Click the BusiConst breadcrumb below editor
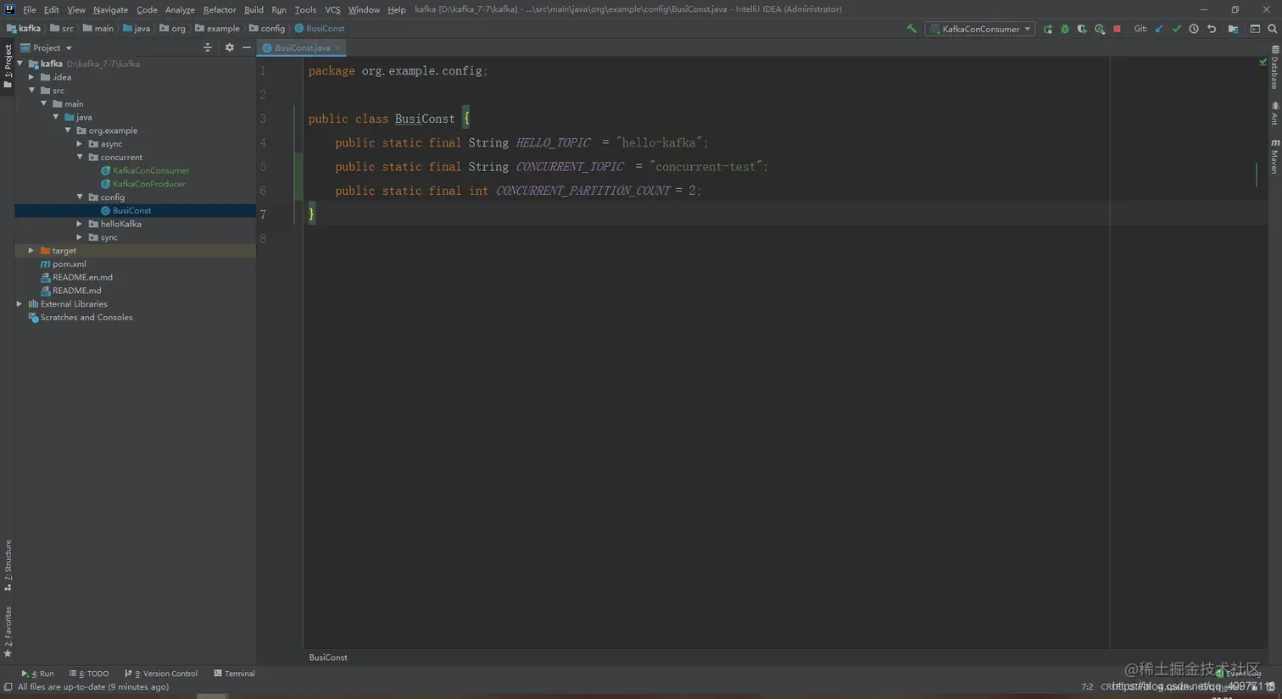Screen dimensions: 1282x699 click(x=328, y=657)
